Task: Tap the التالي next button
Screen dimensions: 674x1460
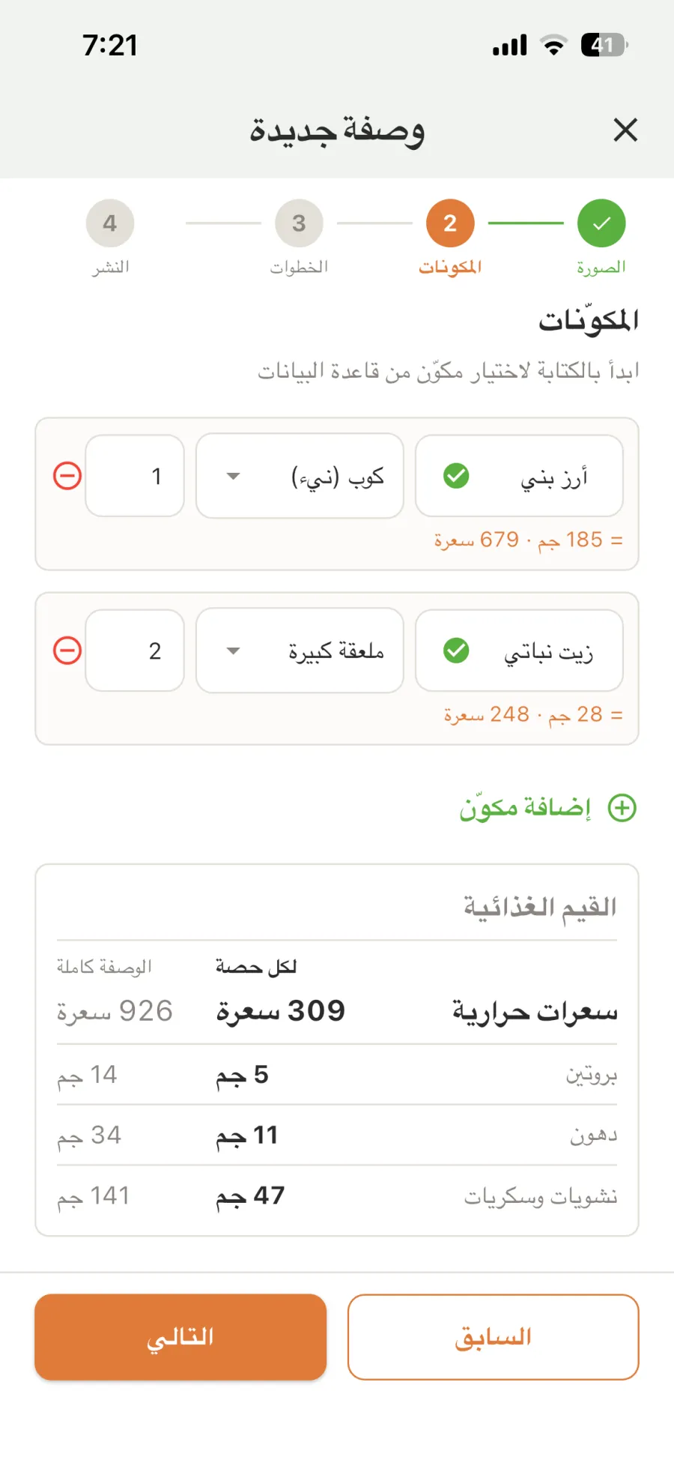Action: point(180,1337)
